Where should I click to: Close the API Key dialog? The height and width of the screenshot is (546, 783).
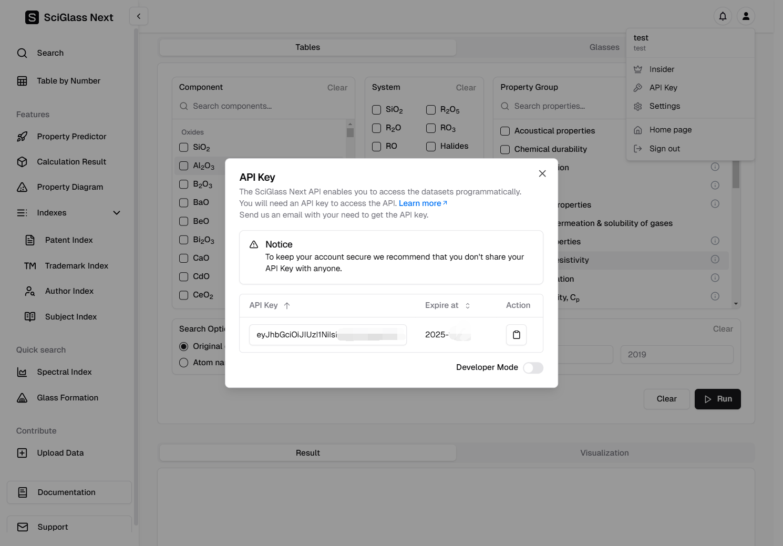pos(542,173)
